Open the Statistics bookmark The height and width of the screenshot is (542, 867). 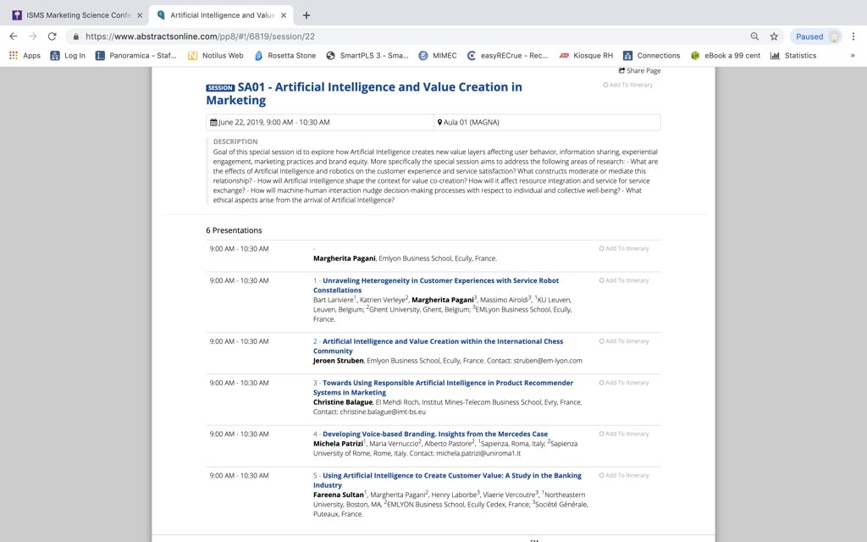tap(793, 55)
